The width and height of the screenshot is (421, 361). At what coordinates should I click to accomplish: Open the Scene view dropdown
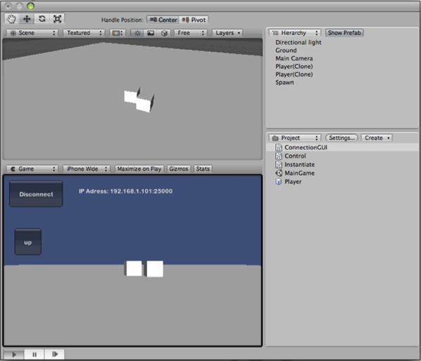click(x=32, y=33)
